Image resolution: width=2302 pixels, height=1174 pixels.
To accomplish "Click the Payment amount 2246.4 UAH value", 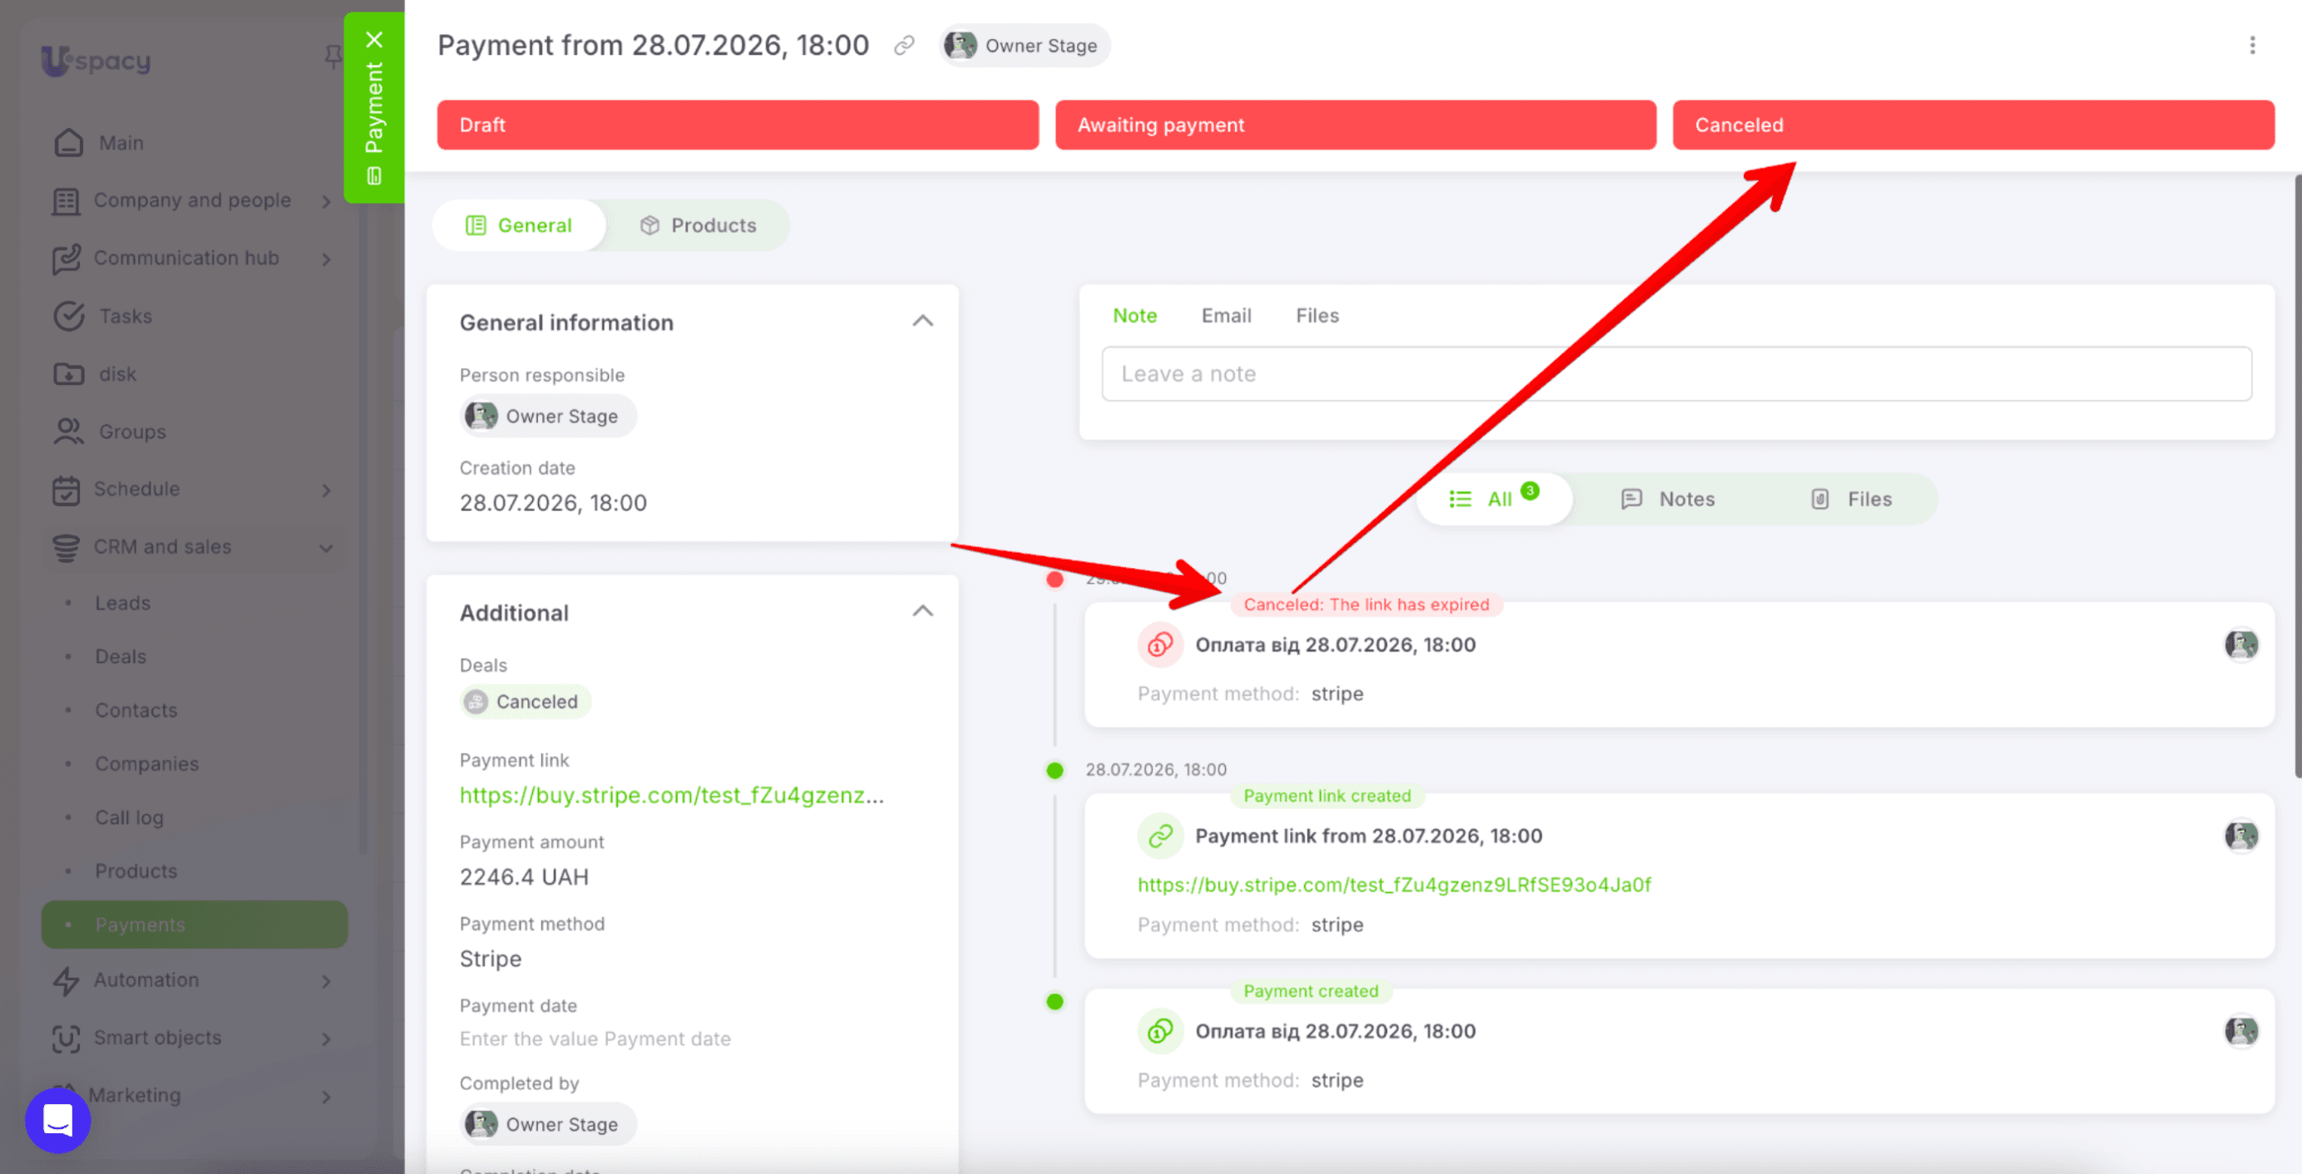I will pyautogui.click(x=524, y=877).
